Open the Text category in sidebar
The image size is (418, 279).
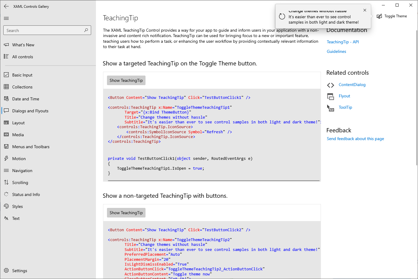tap(17, 218)
